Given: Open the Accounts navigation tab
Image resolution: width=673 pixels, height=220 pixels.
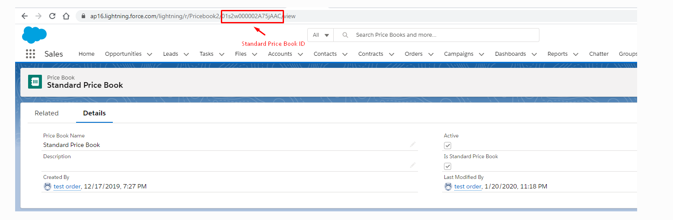Looking at the screenshot, I should tap(280, 54).
